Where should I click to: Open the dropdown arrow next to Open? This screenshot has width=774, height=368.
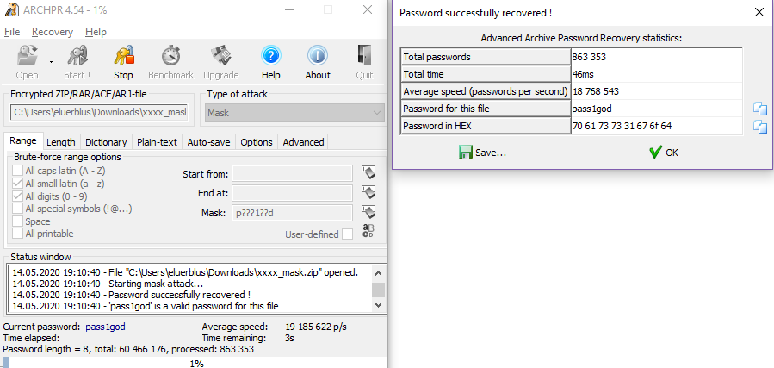[52, 62]
